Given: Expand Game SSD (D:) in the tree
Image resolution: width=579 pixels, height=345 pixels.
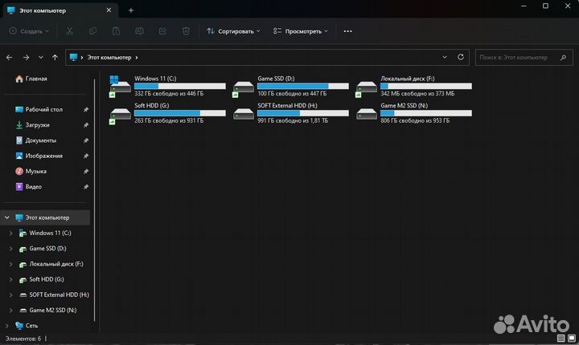Looking at the screenshot, I should [x=10, y=249].
